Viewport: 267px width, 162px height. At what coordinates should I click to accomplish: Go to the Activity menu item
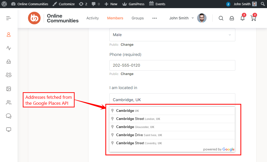[93, 18]
